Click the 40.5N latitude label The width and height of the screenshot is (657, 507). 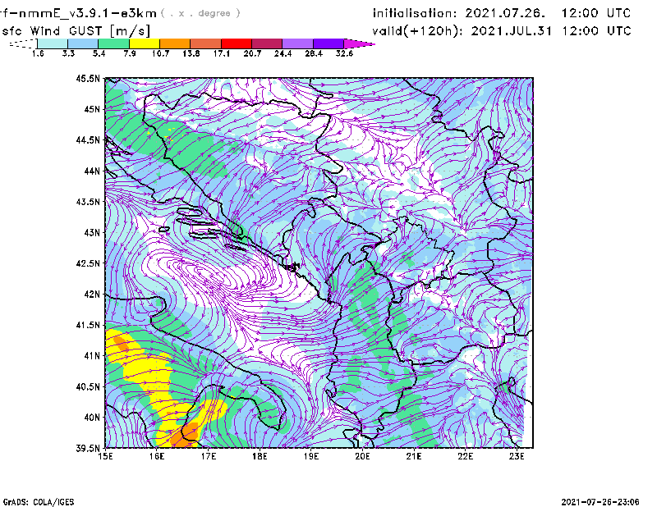pos(88,387)
